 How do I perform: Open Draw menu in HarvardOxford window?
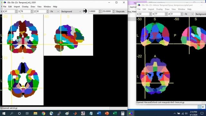167,9
